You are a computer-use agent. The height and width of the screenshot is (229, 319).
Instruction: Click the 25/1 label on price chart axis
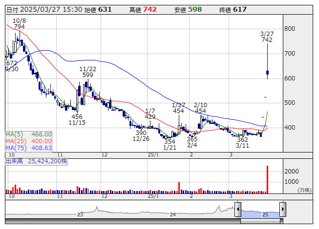(153, 155)
